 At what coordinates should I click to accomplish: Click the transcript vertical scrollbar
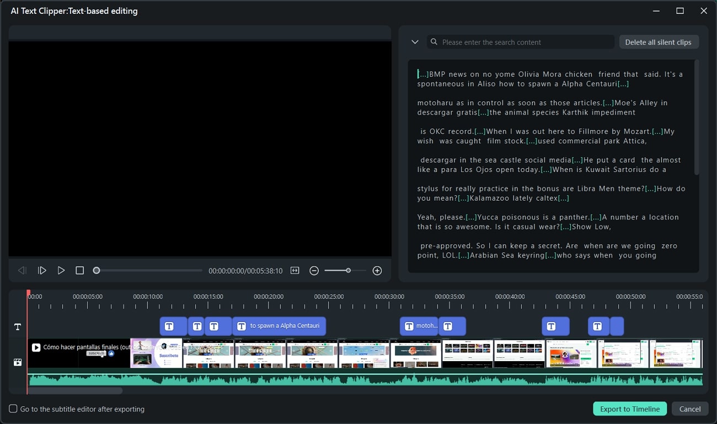coord(696,117)
